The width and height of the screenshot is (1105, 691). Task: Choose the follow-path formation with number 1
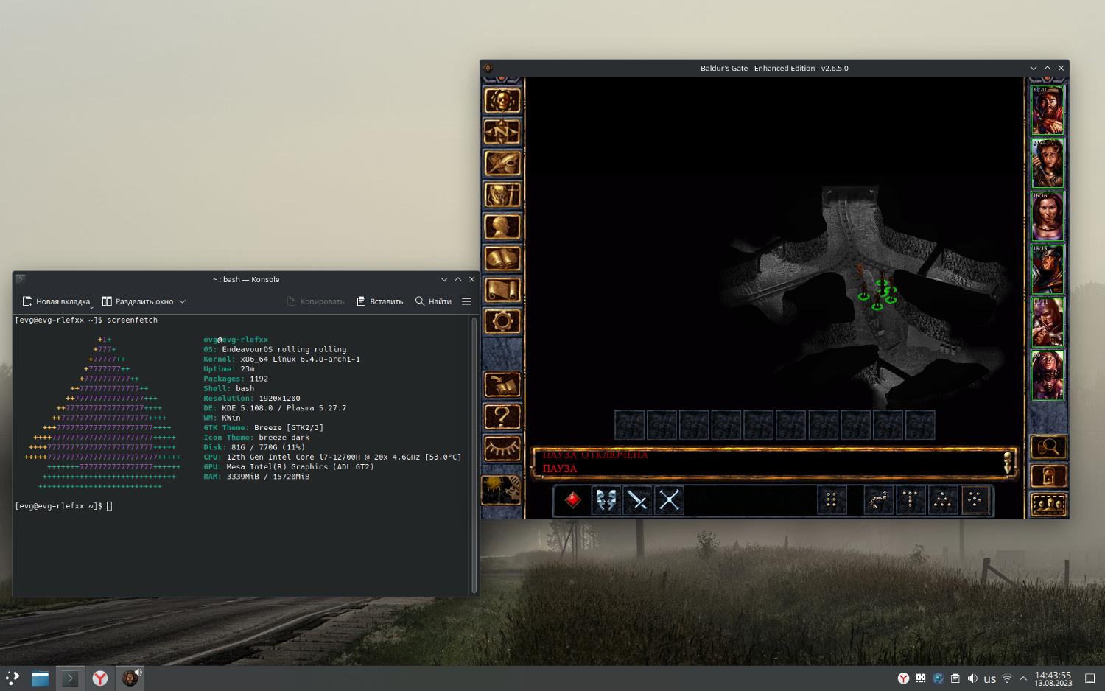click(x=878, y=500)
